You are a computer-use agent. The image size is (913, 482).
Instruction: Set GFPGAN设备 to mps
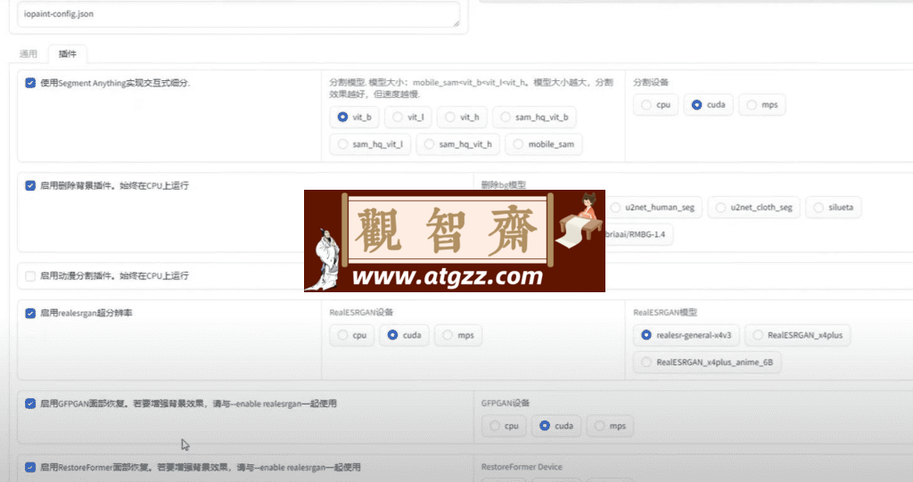click(x=610, y=426)
